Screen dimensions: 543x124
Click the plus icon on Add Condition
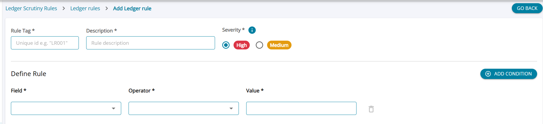[488, 74]
